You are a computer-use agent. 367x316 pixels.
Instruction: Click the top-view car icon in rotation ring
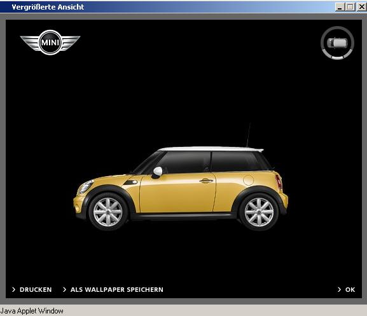coord(337,43)
